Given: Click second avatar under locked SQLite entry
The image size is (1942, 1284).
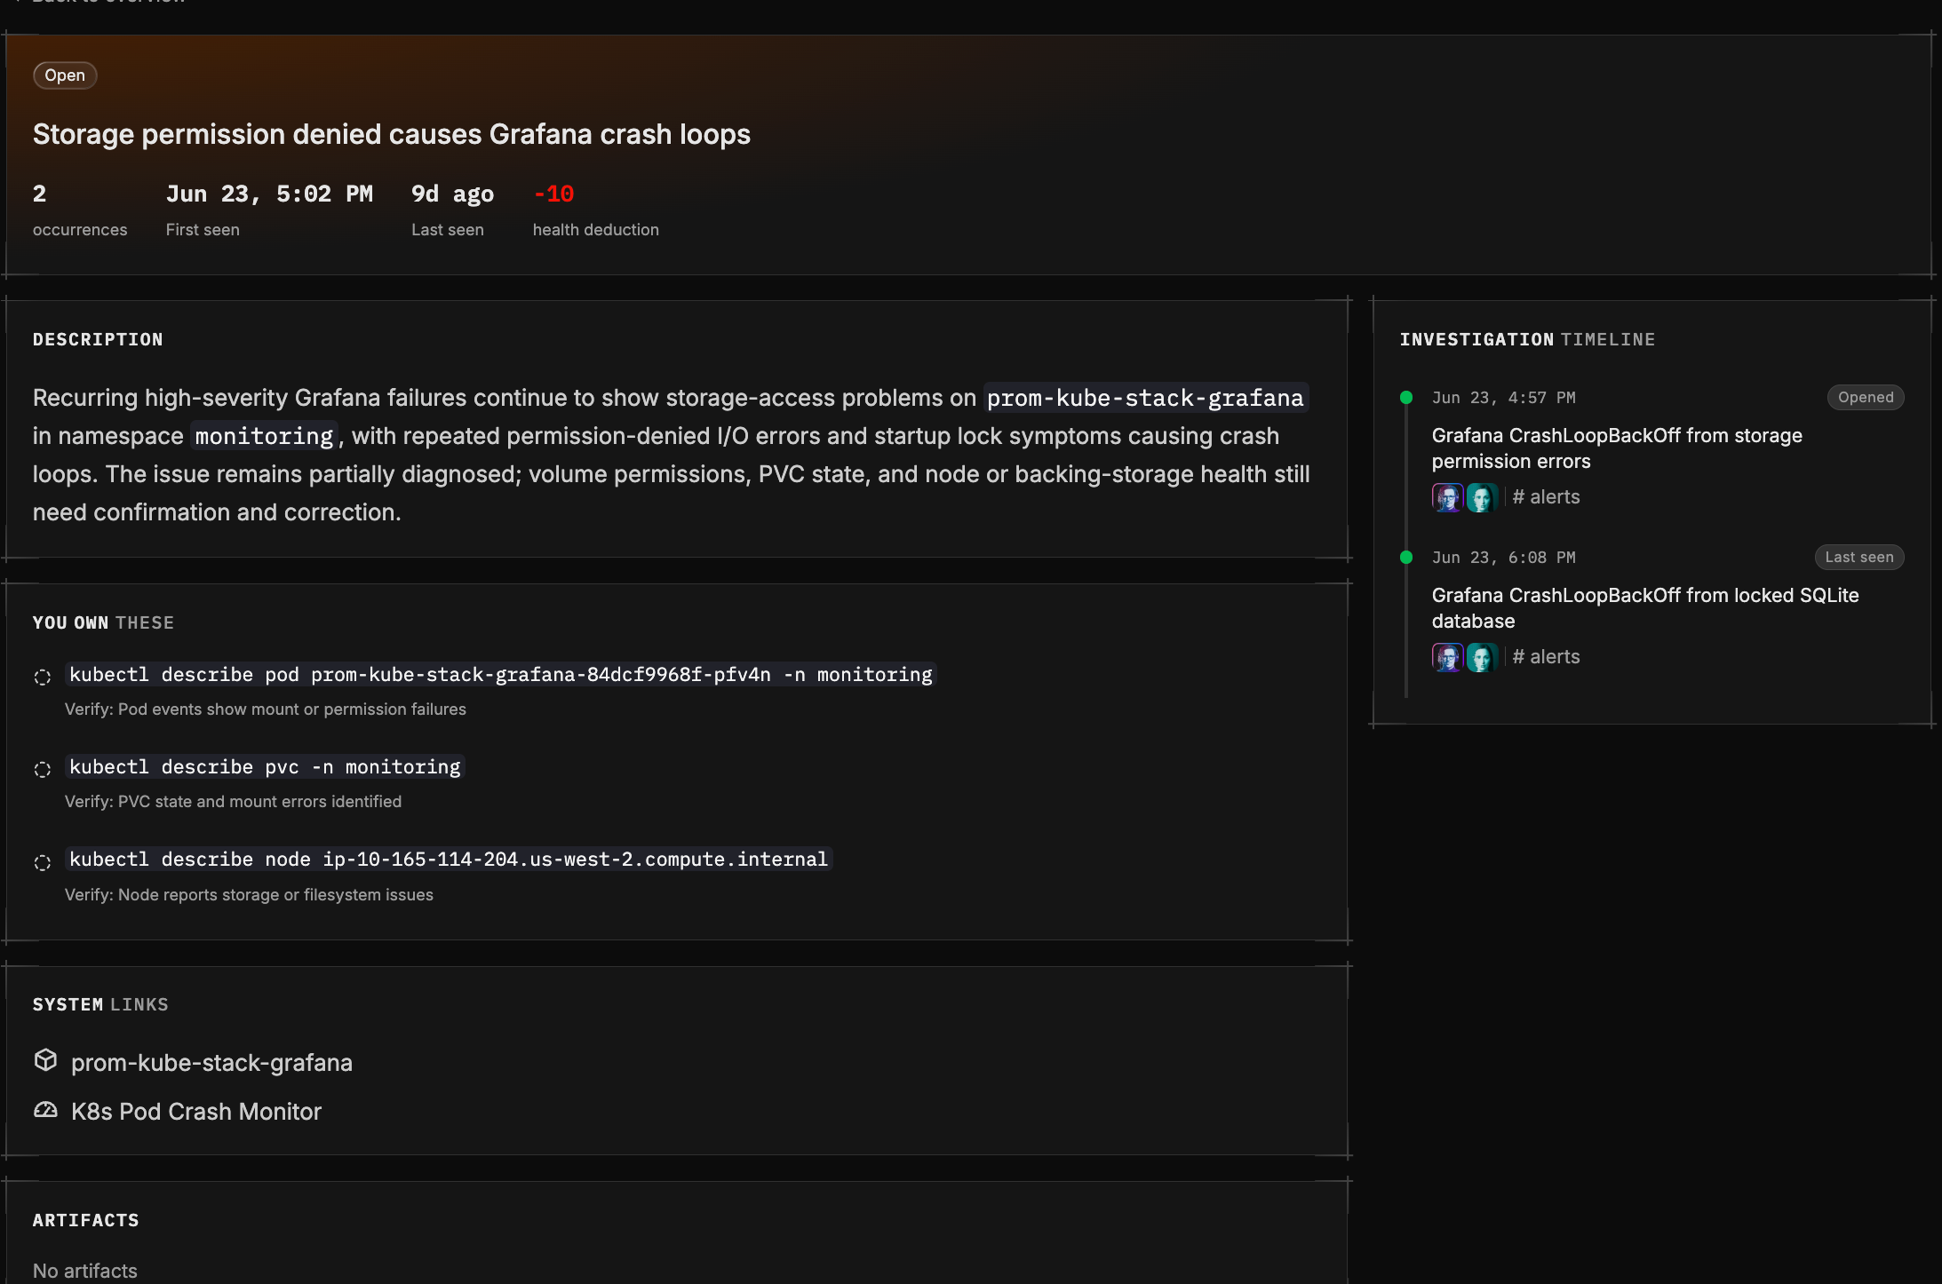Looking at the screenshot, I should [x=1482, y=657].
